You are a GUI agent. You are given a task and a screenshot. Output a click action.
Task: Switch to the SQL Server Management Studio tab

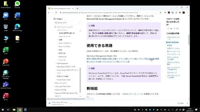pos(61,8)
